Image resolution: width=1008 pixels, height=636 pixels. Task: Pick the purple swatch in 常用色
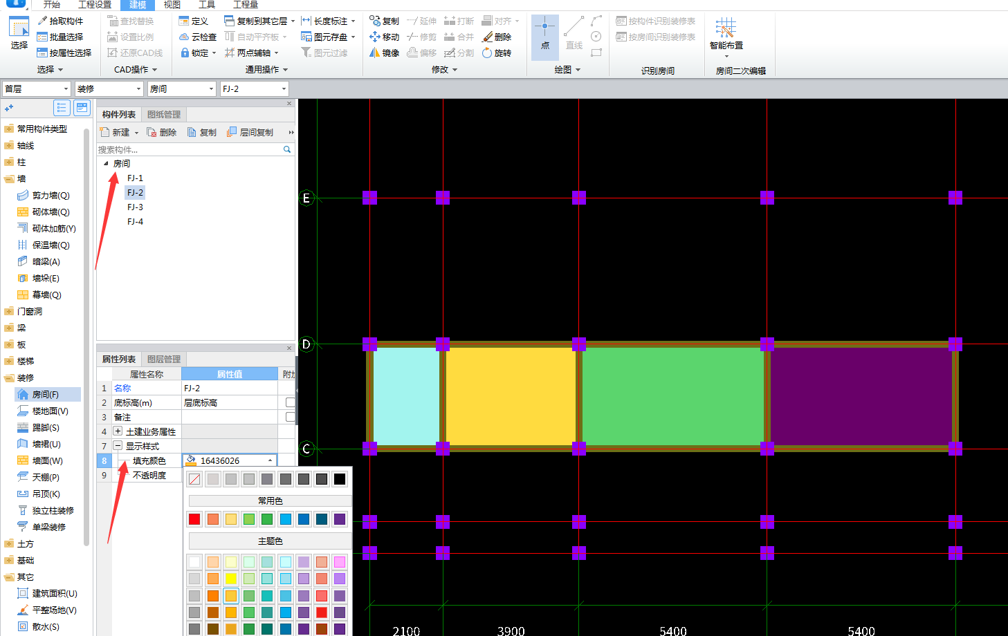coord(340,519)
